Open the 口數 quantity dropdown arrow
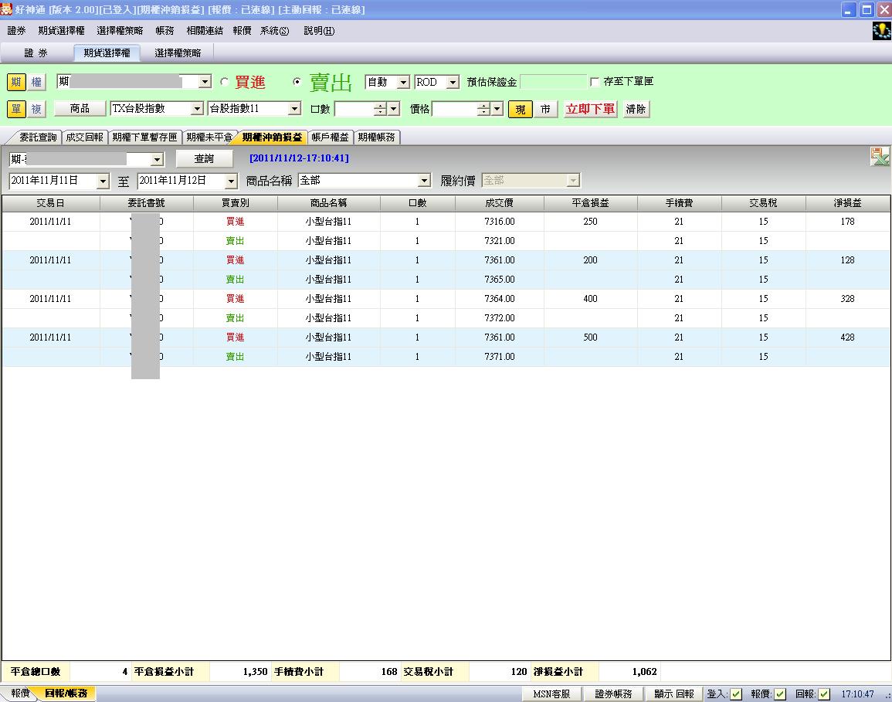Image resolution: width=892 pixels, height=702 pixels. [394, 109]
